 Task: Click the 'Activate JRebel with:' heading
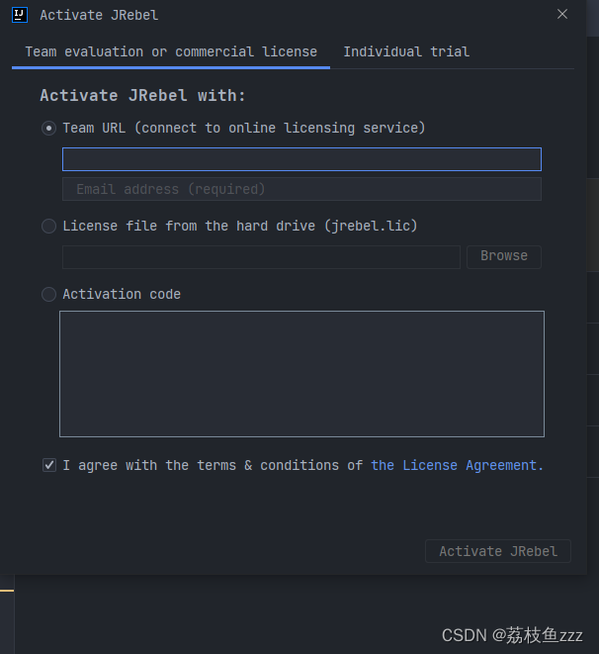[142, 96]
